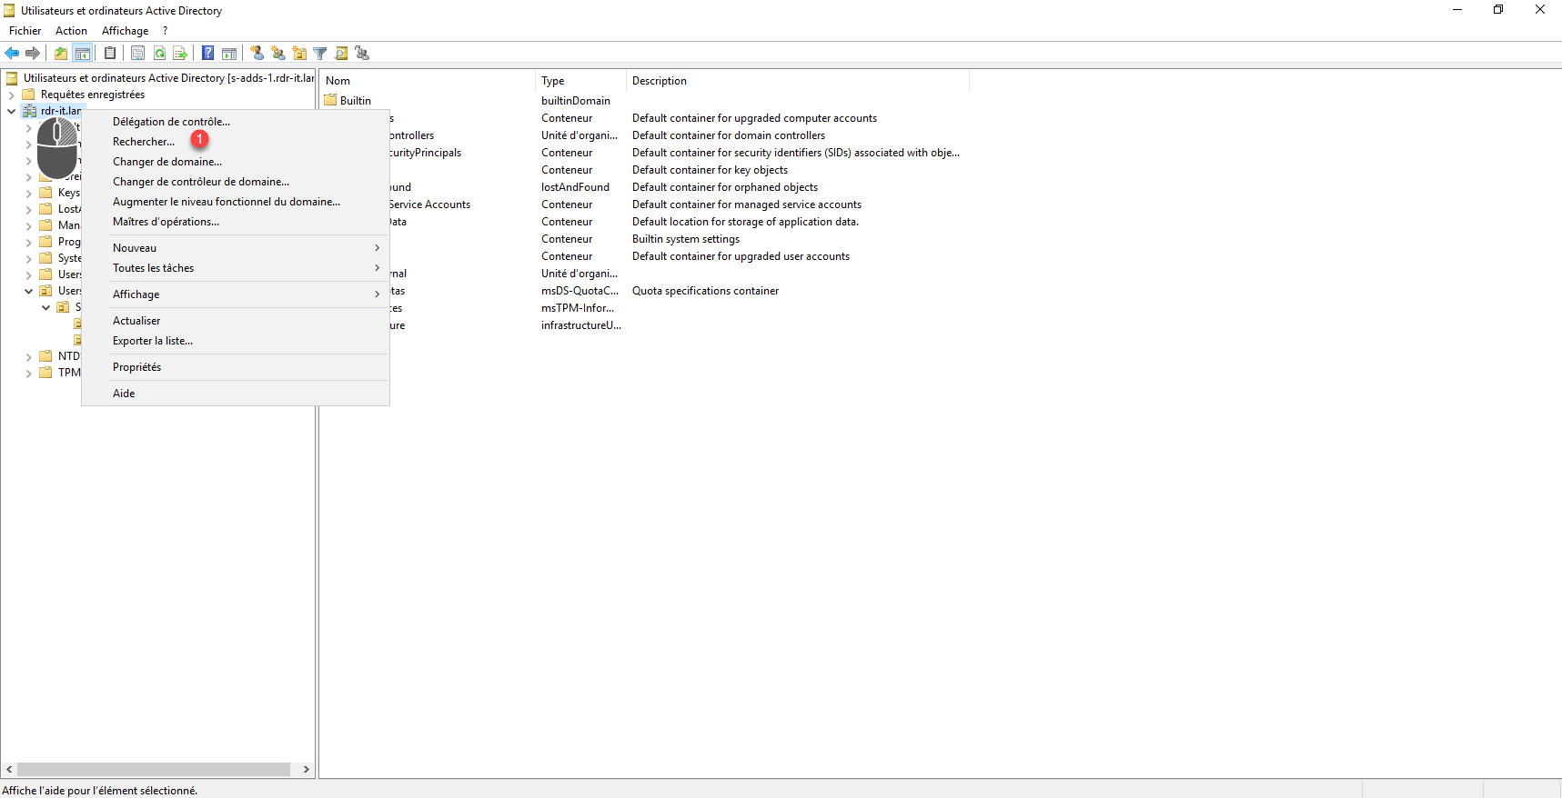This screenshot has height=798, width=1562.
Task: Open Properties via the toolbar sheet icon
Action: 137,54
